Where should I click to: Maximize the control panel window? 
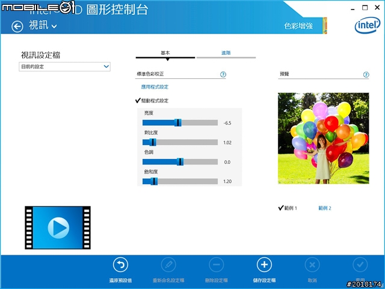365,8
